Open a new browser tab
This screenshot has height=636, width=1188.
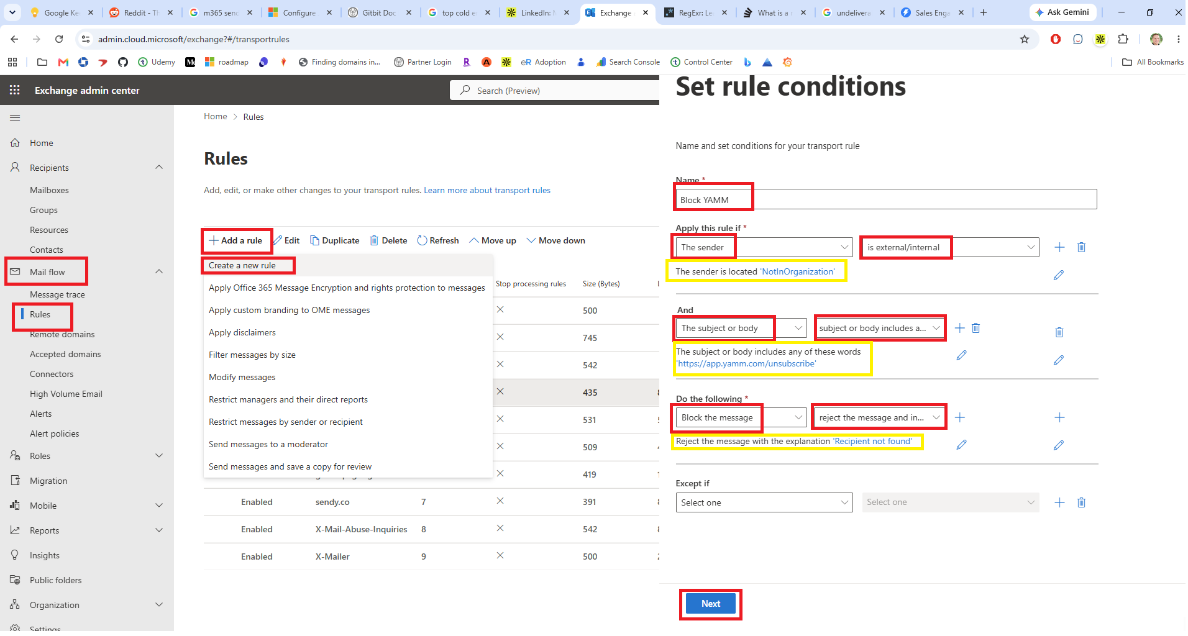coord(984,12)
